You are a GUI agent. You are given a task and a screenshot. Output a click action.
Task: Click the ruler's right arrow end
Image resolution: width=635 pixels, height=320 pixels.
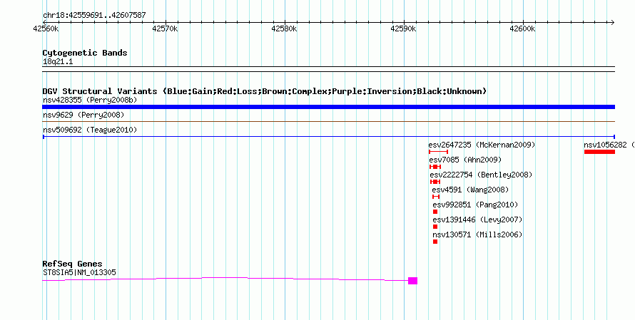613,22
